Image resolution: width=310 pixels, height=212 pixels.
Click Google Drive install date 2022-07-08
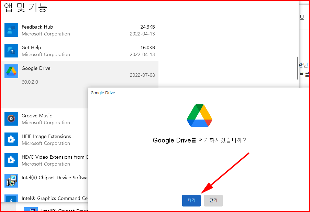click(142, 75)
